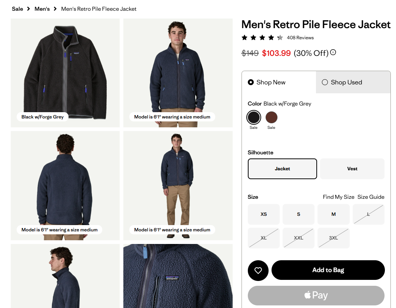This screenshot has width=396, height=308.
Task: Open the Black w/Forge Grey jacket product image
Action: [65, 70]
